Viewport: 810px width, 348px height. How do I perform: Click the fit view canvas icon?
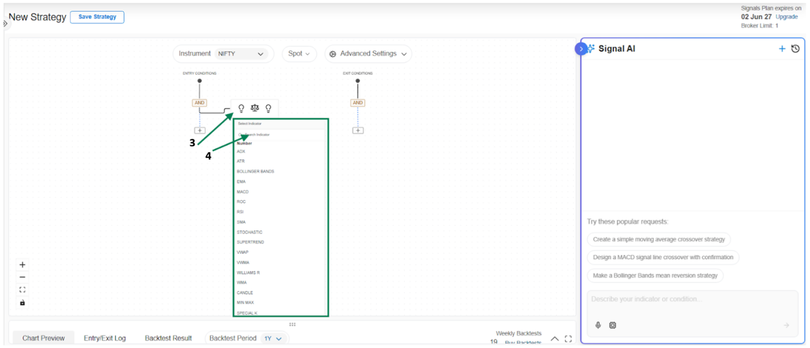pos(23,290)
